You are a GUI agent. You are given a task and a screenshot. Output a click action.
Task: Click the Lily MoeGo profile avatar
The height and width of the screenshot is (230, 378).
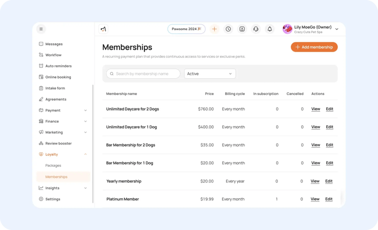point(287,29)
